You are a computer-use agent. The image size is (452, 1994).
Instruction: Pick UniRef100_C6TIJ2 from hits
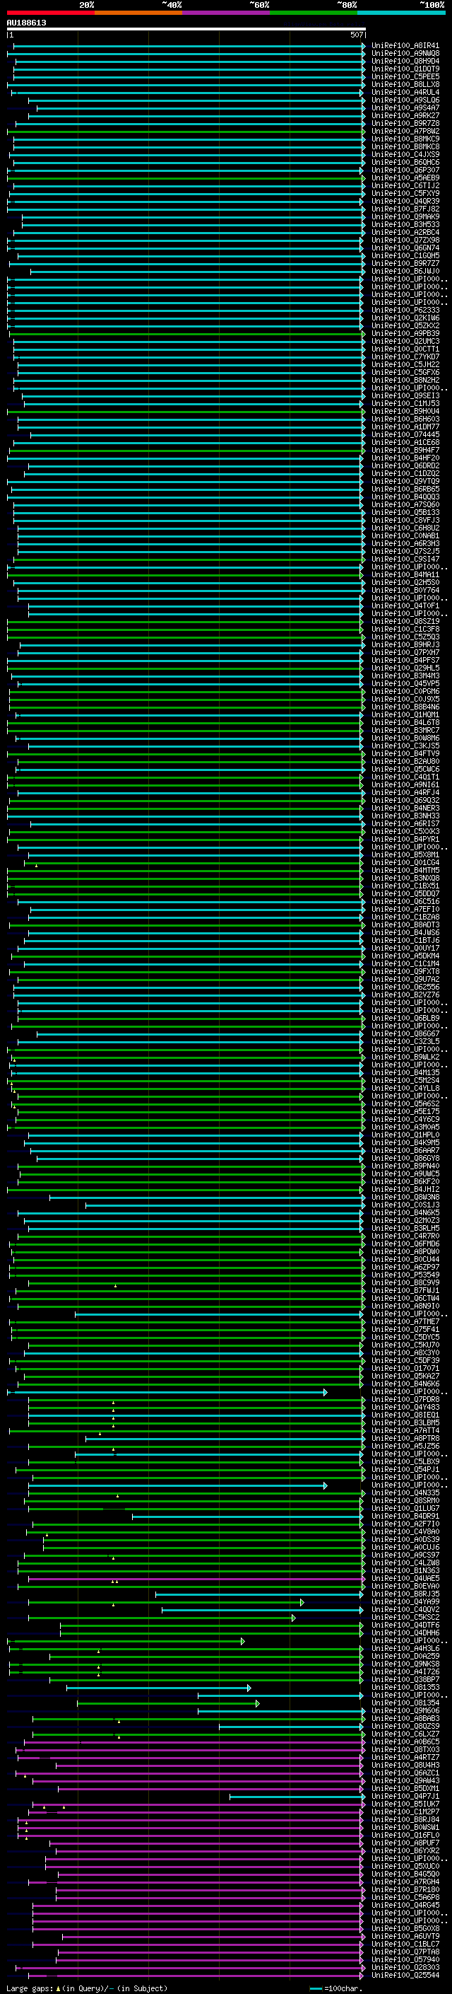pos(405,186)
